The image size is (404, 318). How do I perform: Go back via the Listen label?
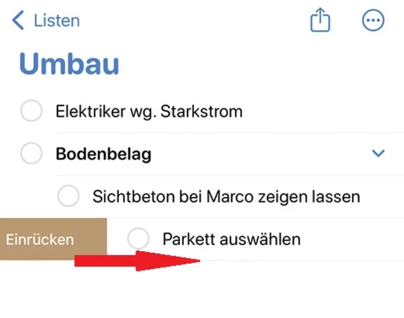57,21
